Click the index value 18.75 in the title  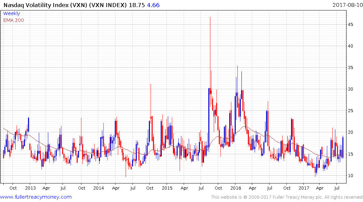[136, 5]
